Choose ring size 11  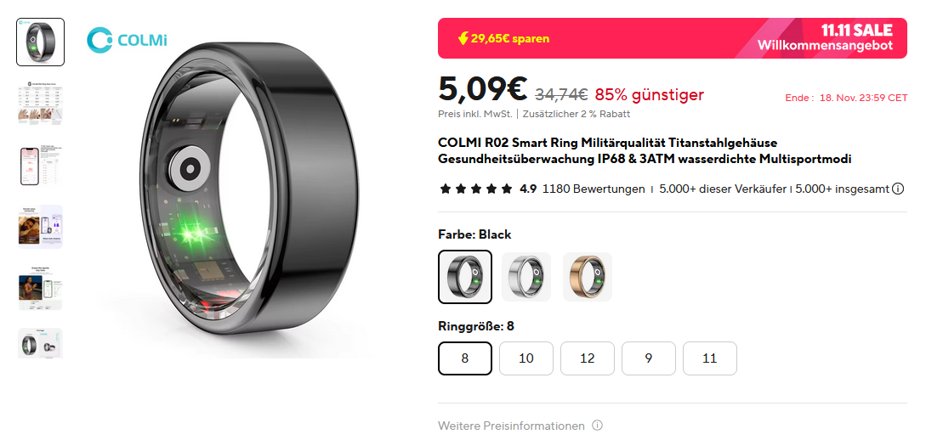pyautogui.click(x=710, y=358)
